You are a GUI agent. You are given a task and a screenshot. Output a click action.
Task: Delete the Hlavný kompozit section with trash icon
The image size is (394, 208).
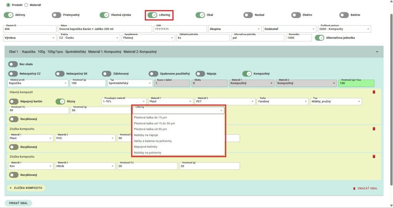coord(374,92)
